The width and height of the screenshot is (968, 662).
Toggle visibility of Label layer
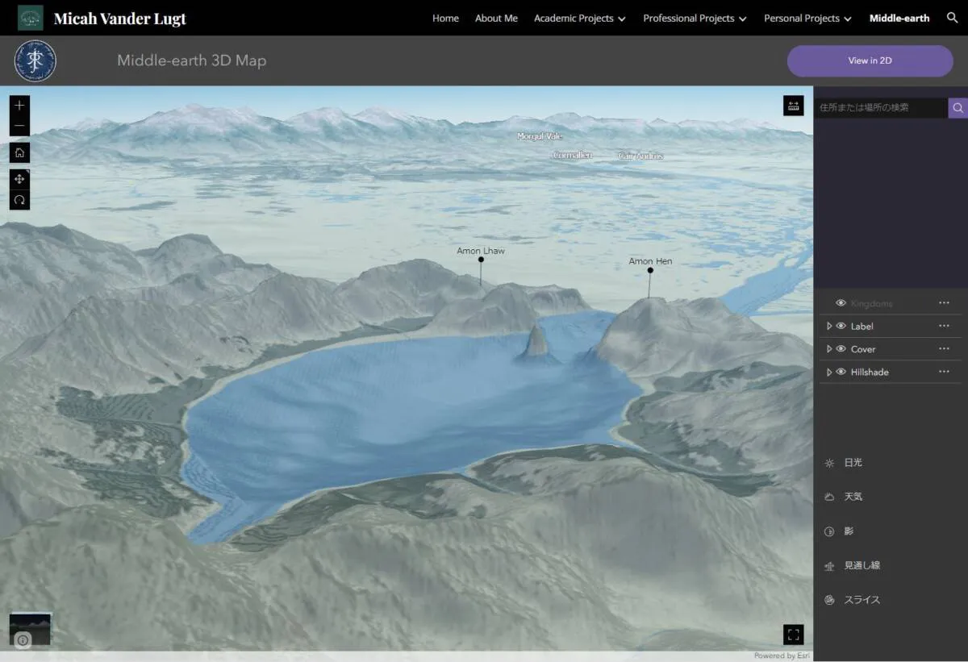[x=841, y=326]
